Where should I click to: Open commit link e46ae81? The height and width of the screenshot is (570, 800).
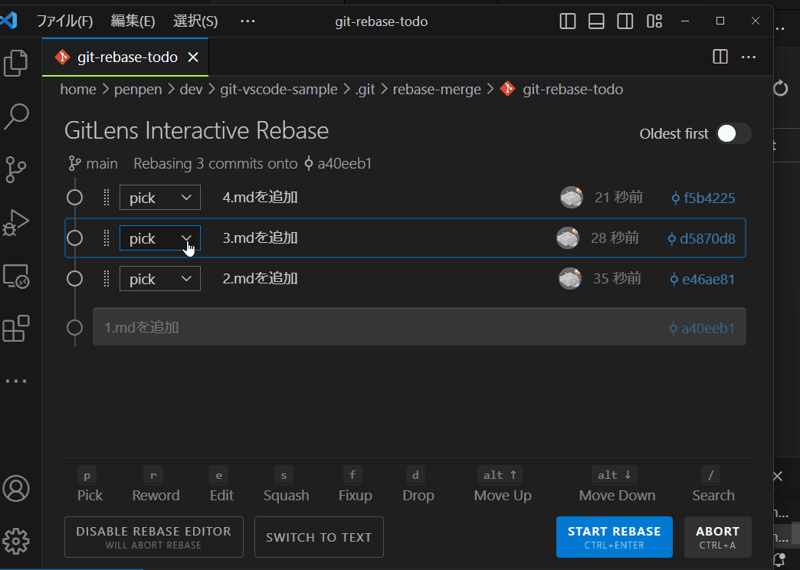(702, 279)
